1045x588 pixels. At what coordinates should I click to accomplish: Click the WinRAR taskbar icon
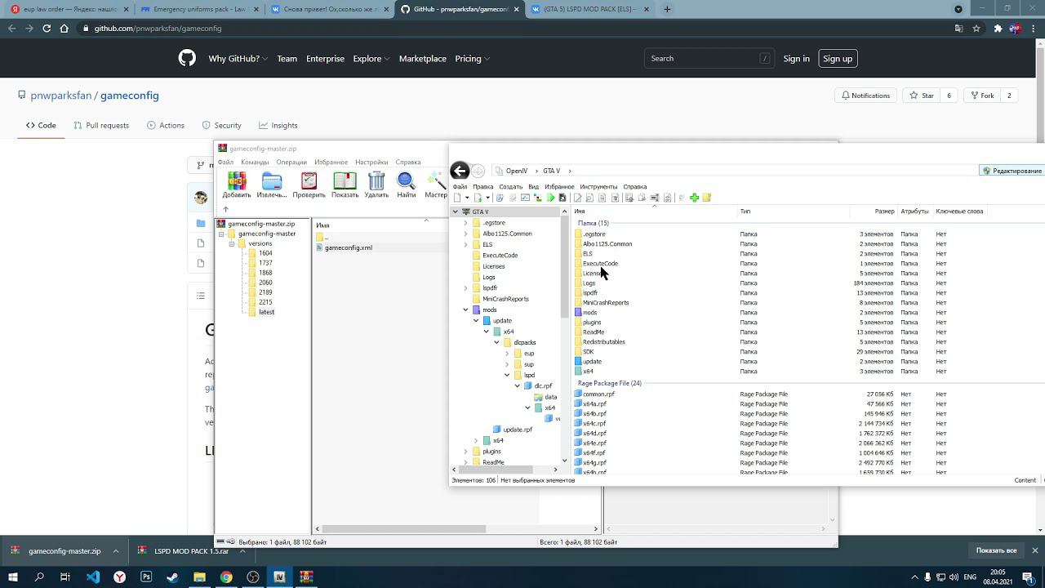306,577
